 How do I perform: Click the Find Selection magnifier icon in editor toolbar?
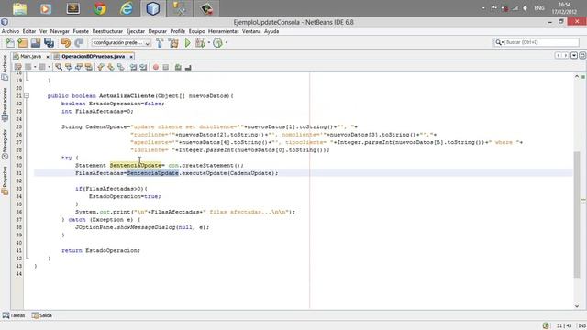[x=59, y=67]
